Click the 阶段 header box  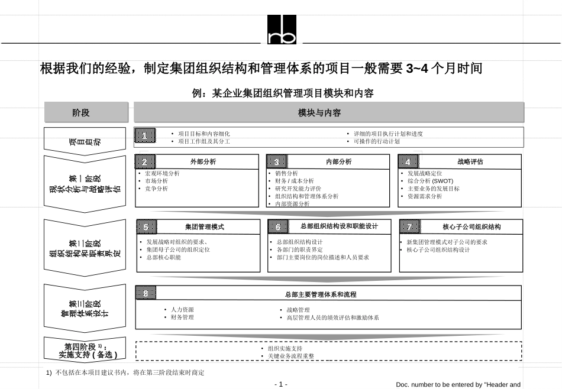click(86, 112)
